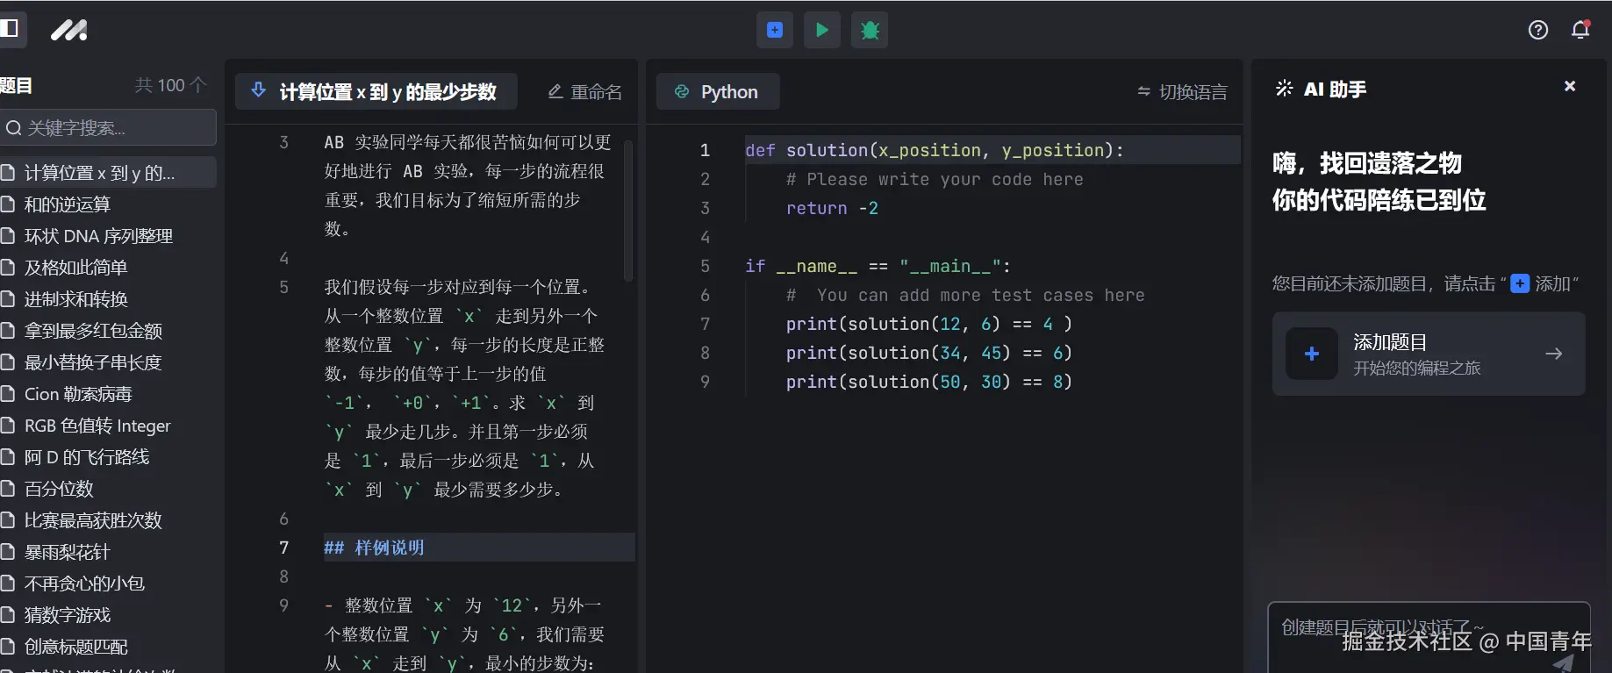Open the notifications bell

point(1580,30)
